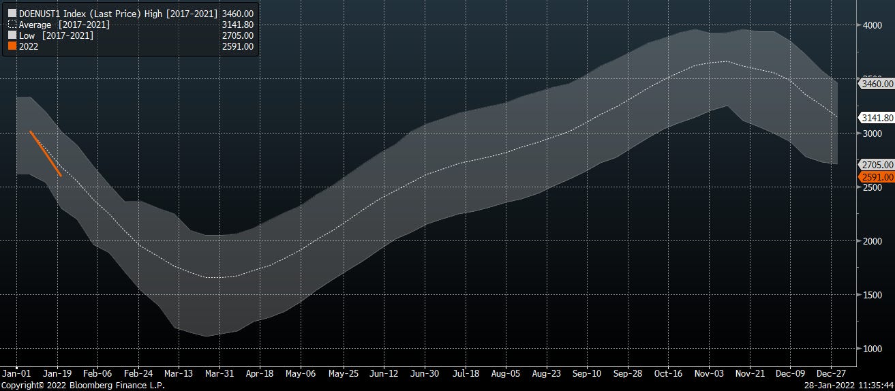Click the Oct-16 date label
895x391 pixels.
pyautogui.click(x=667, y=374)
